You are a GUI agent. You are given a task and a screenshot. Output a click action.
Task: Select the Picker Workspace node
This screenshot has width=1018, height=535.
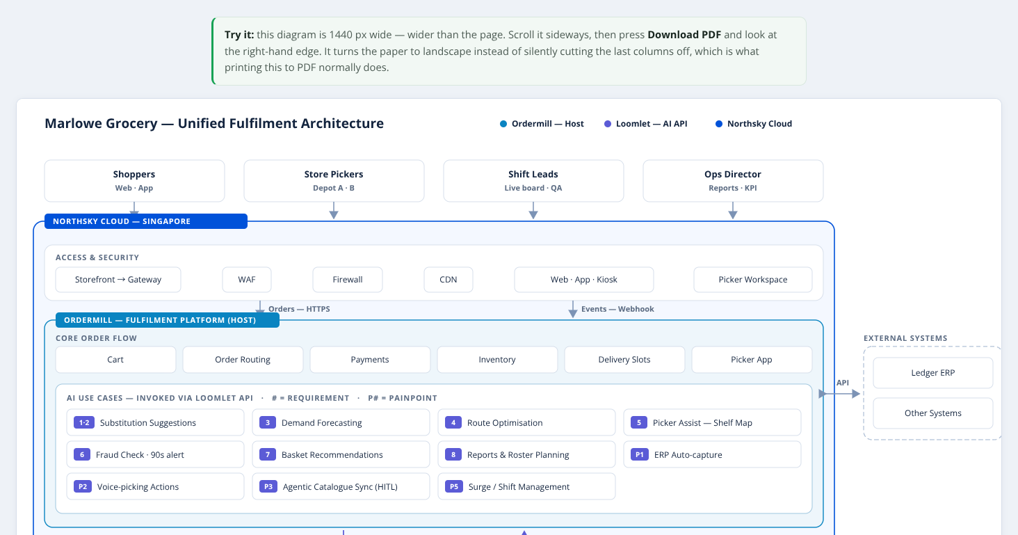[x=753, y=280]
